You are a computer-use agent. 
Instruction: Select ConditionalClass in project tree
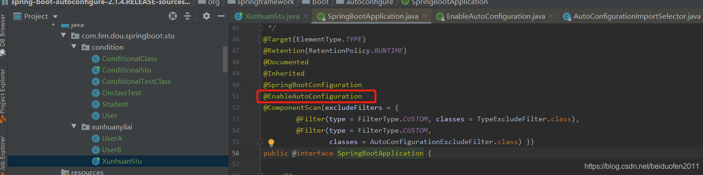[x=129, y=59]
